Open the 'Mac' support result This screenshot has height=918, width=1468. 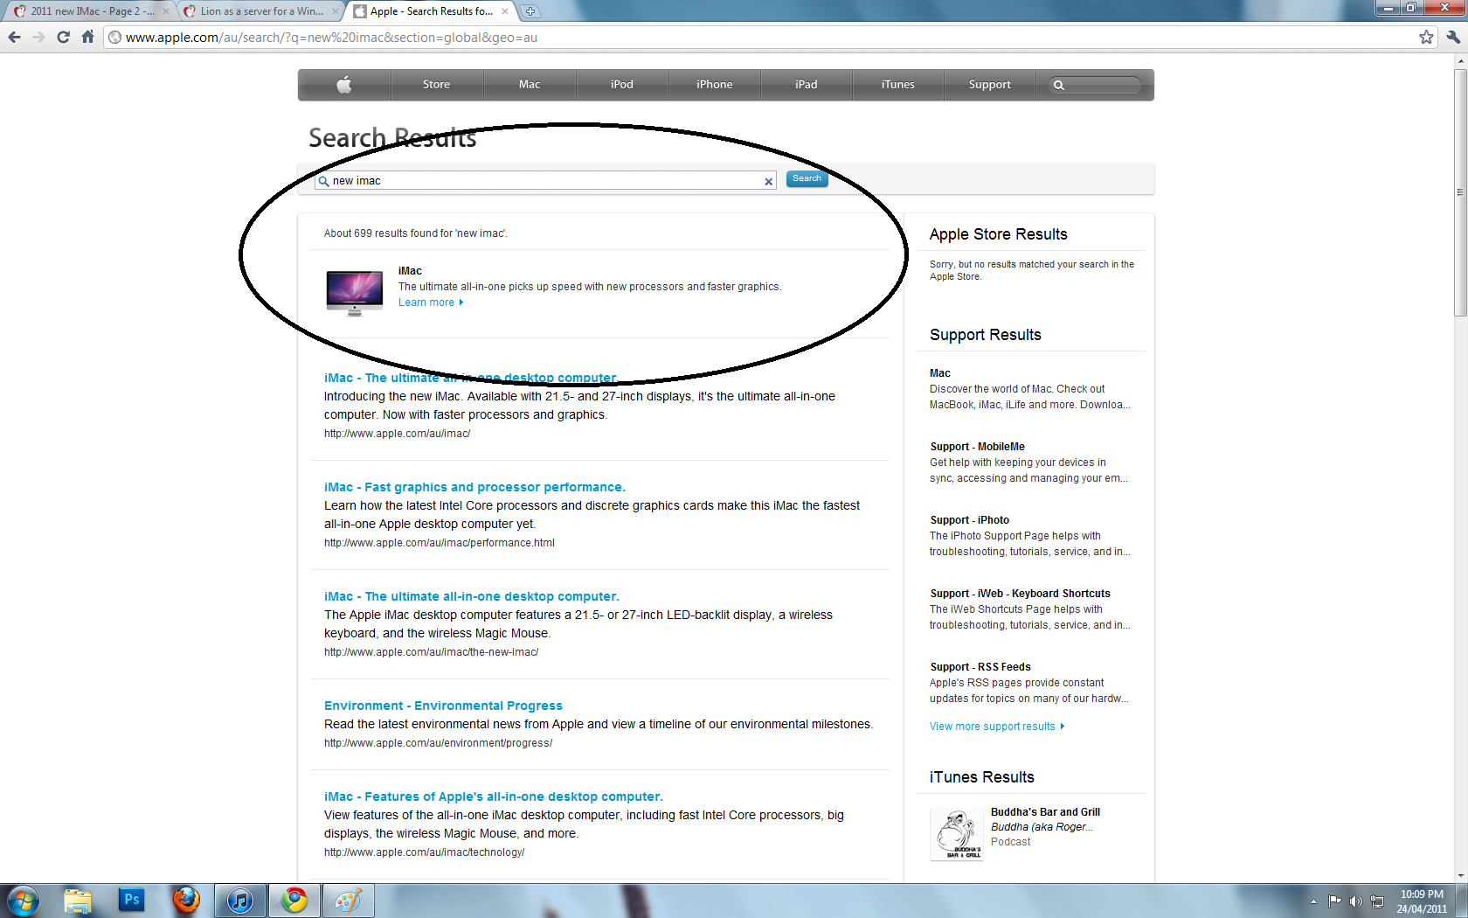point(940,373)
